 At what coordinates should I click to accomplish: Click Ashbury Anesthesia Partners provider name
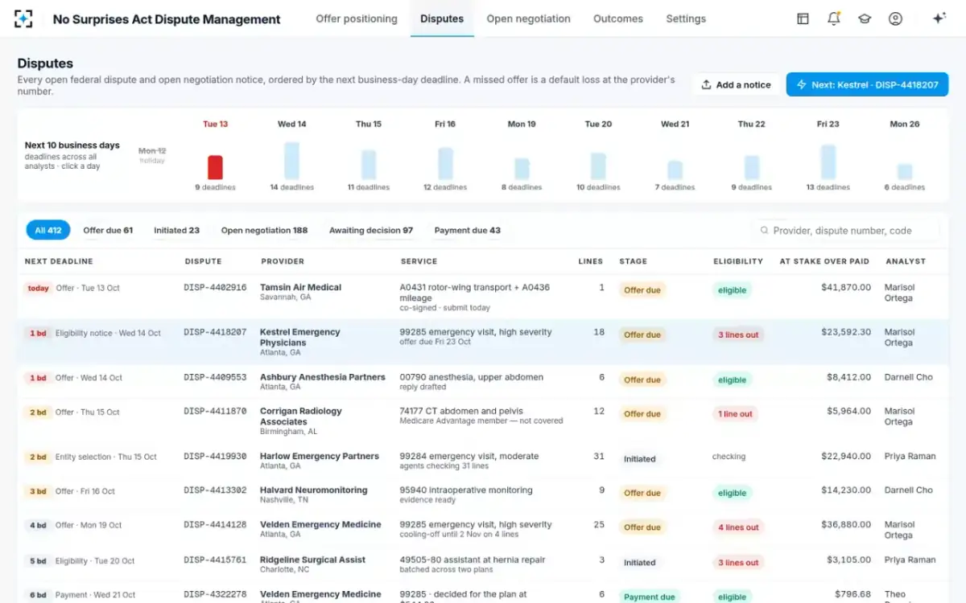pos(323,377)
